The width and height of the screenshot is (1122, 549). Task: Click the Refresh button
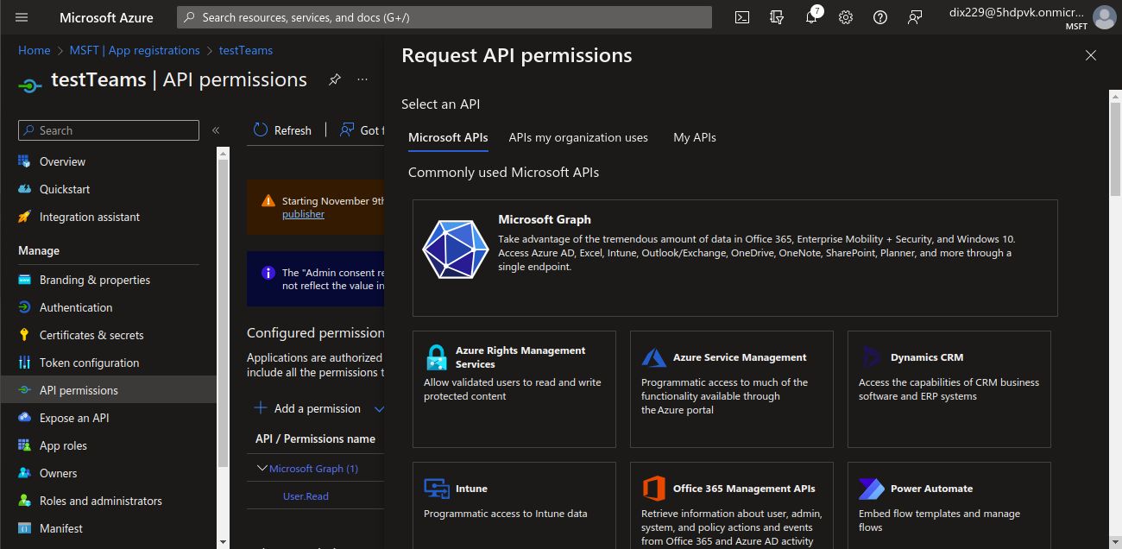tap(282, 130)
